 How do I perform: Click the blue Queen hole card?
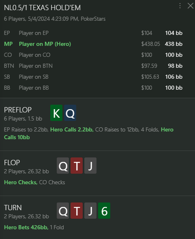tap(70, 113)
